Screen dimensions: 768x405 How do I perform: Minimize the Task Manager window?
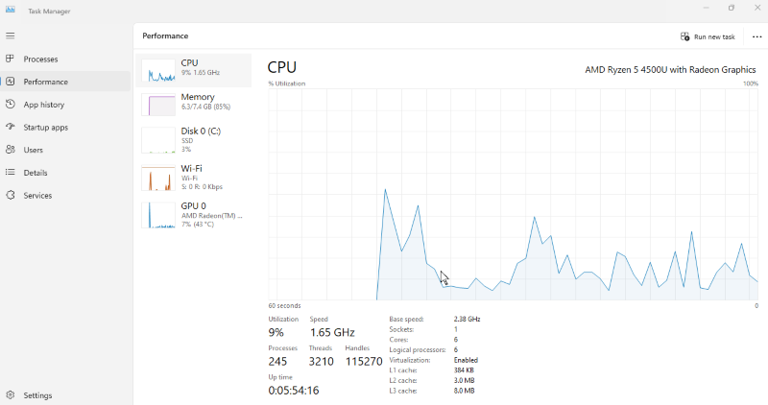[x=706, y=8]
